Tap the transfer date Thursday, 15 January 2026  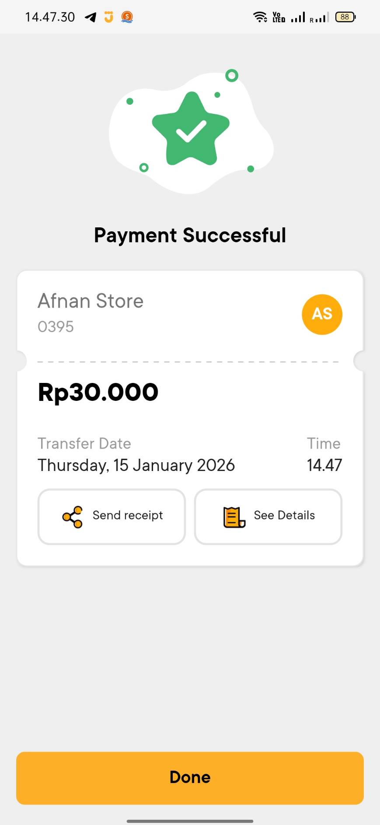click(136, 465)
